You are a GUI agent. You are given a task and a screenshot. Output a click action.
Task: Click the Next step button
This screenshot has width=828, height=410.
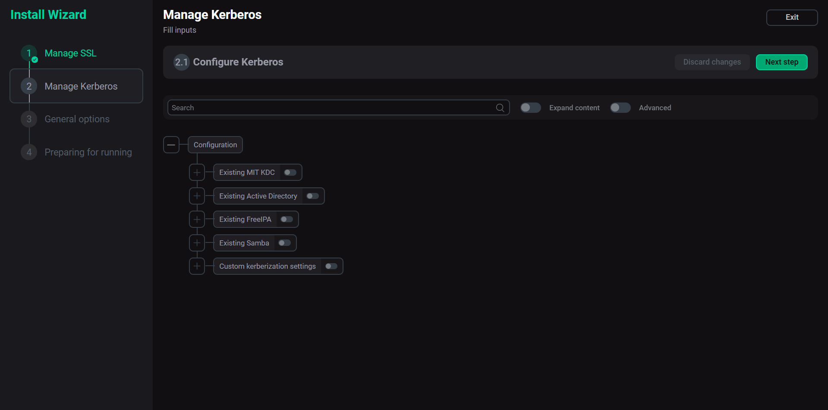(781, 62)
